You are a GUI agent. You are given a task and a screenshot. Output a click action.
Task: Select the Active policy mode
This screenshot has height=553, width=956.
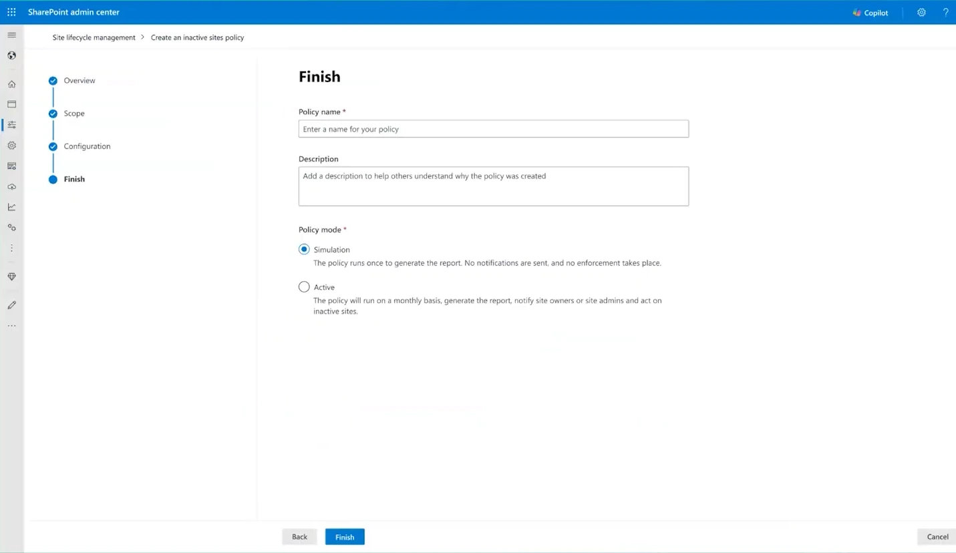(304, 287)
